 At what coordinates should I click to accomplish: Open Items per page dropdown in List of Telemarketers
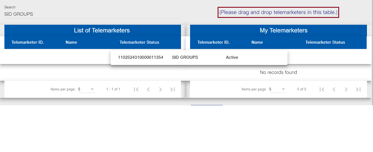point(87,89)
